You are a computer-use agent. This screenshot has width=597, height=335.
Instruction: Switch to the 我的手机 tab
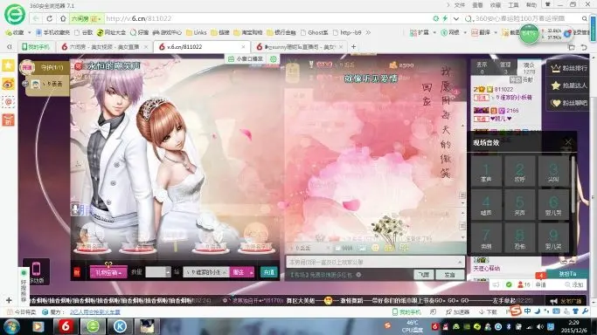pyautogui.click(x=36, y=47)
